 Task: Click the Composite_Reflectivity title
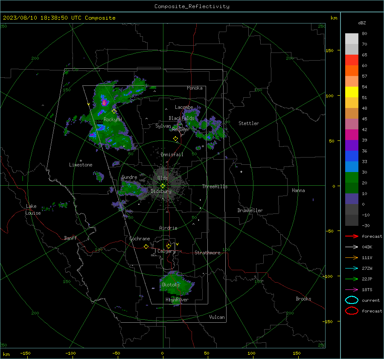click(192, 6)
